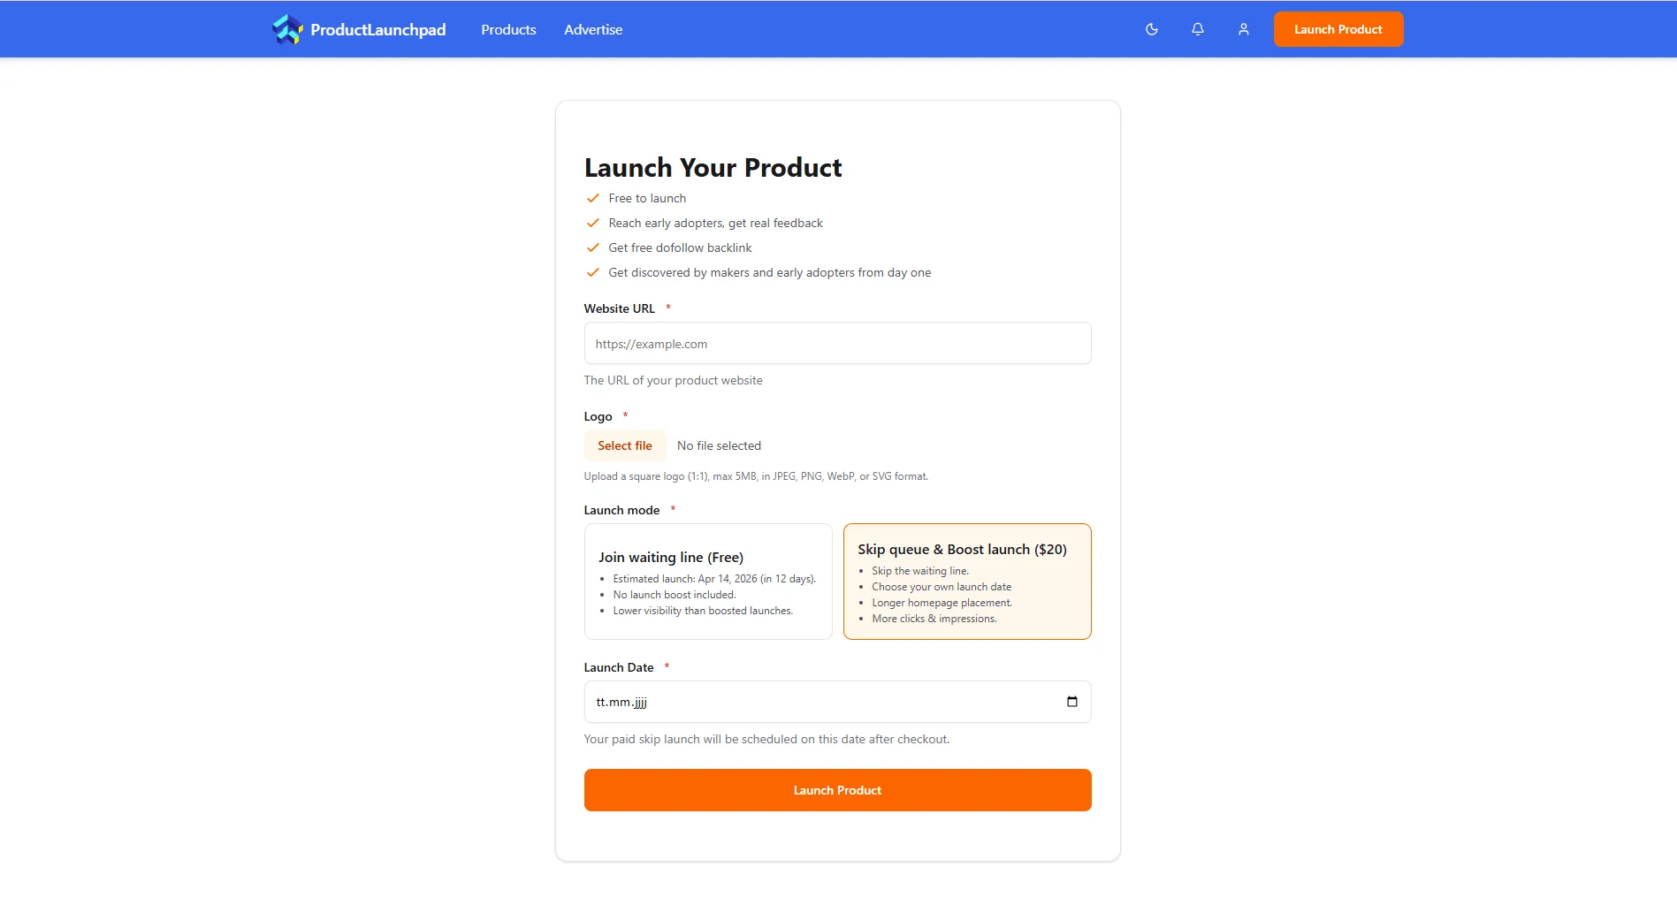Open notifications bell icon

[1198, 29]
